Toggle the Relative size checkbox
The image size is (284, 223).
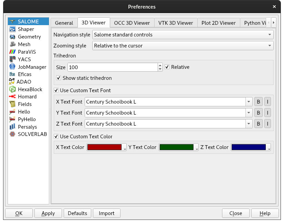click(167, 67)
